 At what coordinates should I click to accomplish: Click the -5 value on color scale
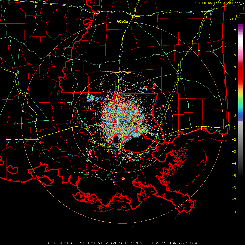pyautogui.click(x=234, y=176)
